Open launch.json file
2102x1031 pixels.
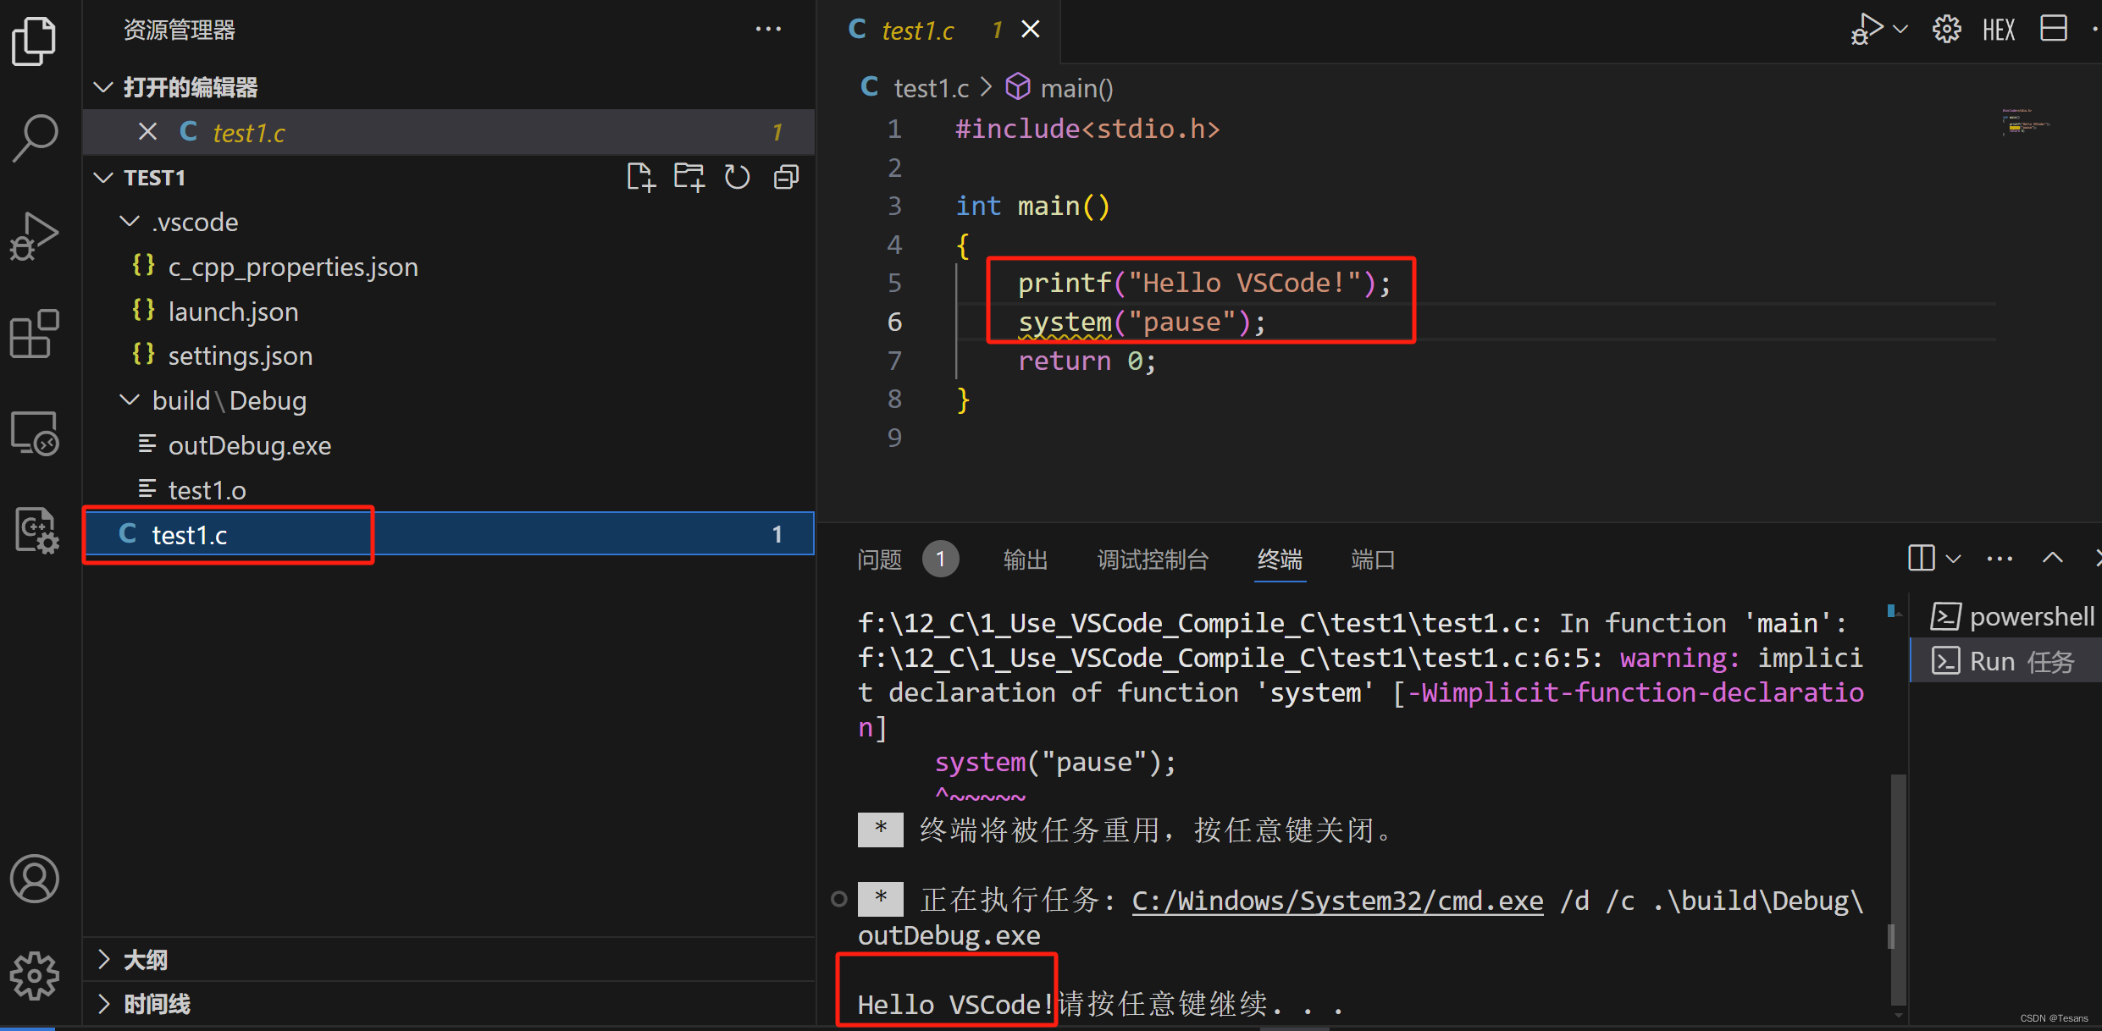point(449,312)
